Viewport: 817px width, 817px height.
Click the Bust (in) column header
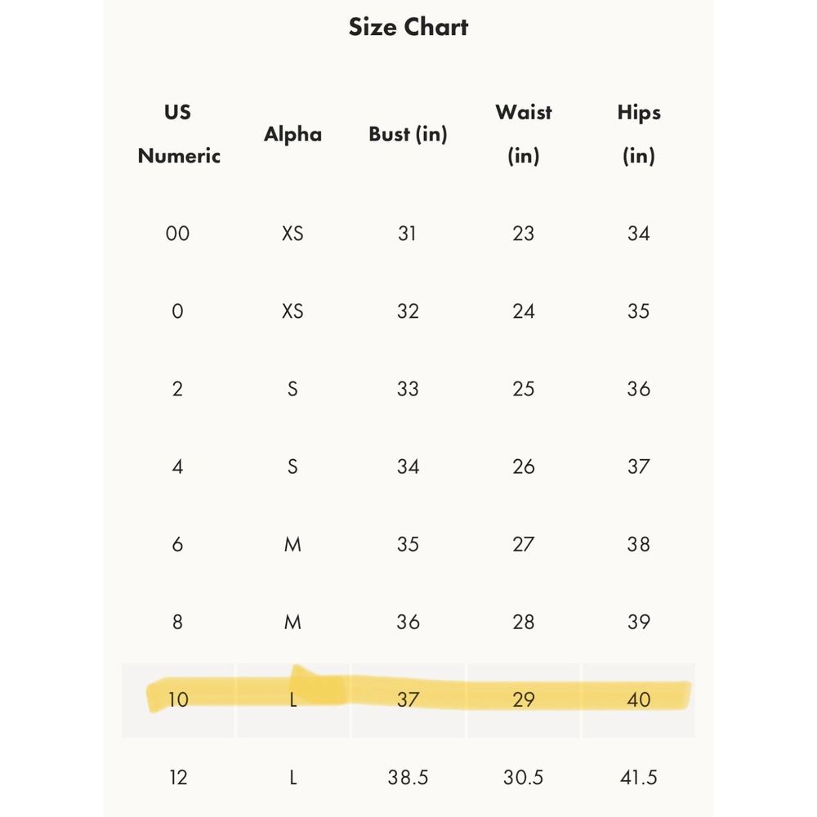[408, 134]
